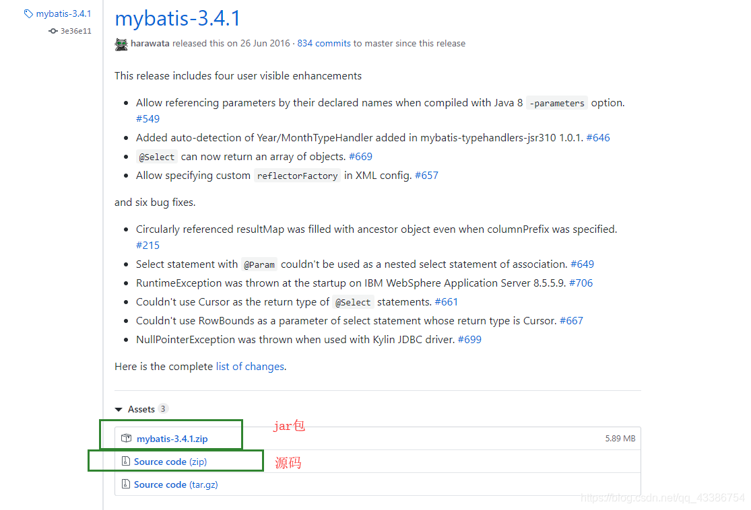The height and width of the screenshot is (510, 751).
Task: Download Source code (tar.gz)
Action: coord(176,484)
